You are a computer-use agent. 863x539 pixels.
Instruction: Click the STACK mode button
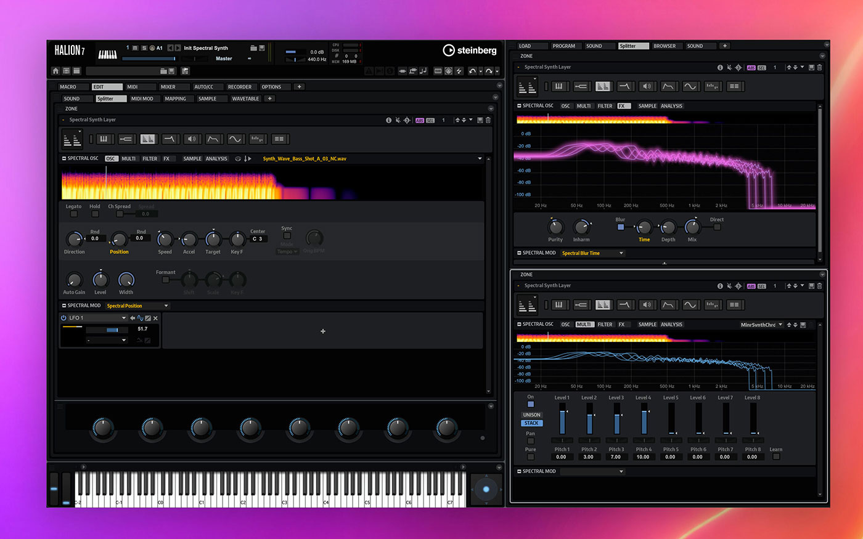(531, 423)
